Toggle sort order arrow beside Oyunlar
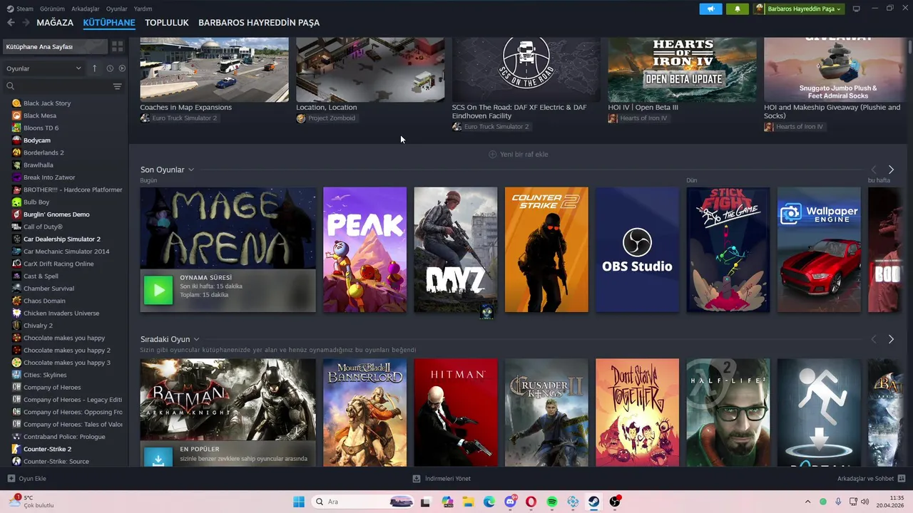 tap(94, 68)
